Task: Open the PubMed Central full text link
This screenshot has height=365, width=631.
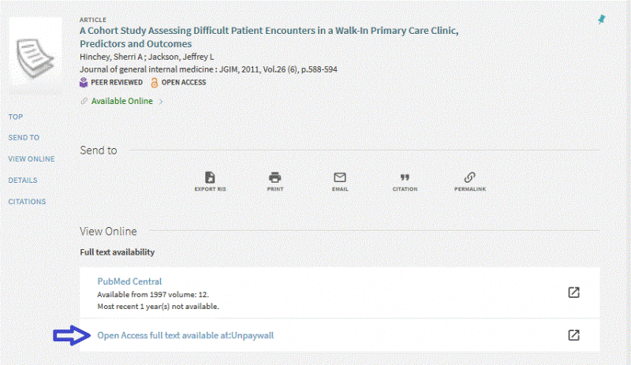Action: coord(129,281)
